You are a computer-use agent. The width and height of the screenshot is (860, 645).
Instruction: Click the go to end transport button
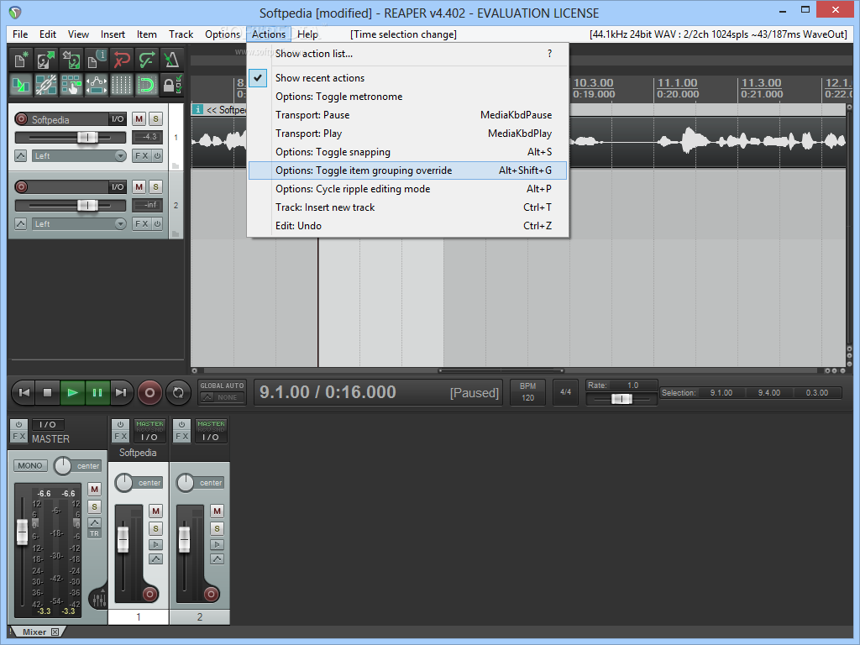click(121, 393)
